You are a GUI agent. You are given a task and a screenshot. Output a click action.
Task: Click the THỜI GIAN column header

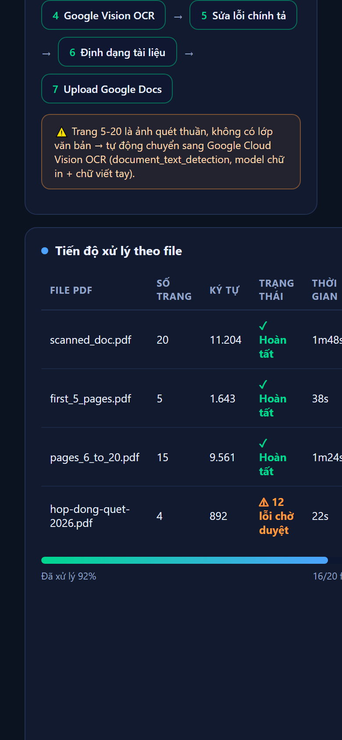tap(324, 290)
